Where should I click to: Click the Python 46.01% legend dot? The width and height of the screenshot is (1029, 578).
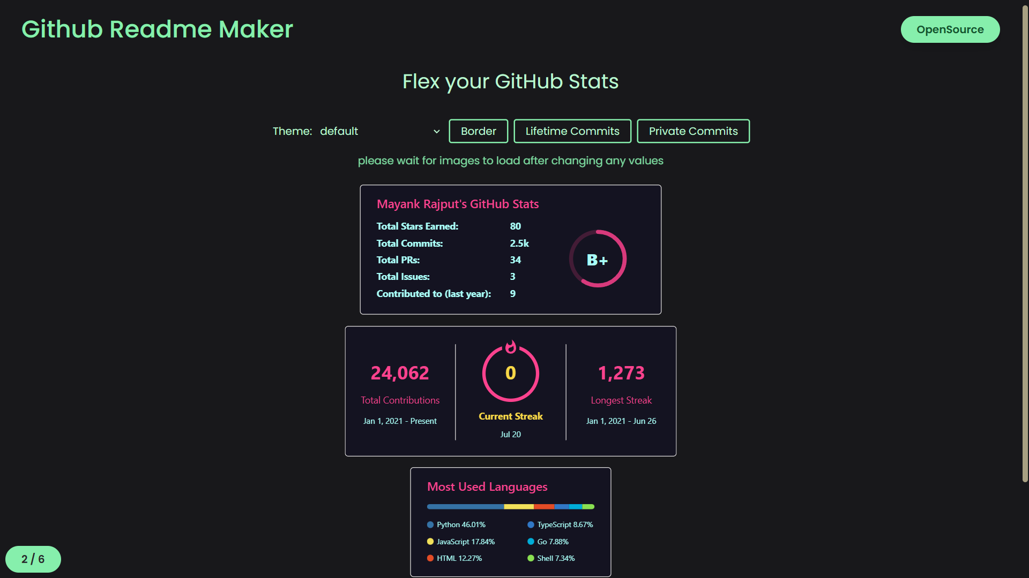(430, 524)
